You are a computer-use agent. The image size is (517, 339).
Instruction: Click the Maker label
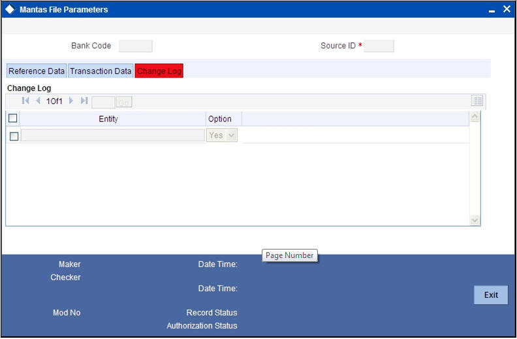coord(70,264)
